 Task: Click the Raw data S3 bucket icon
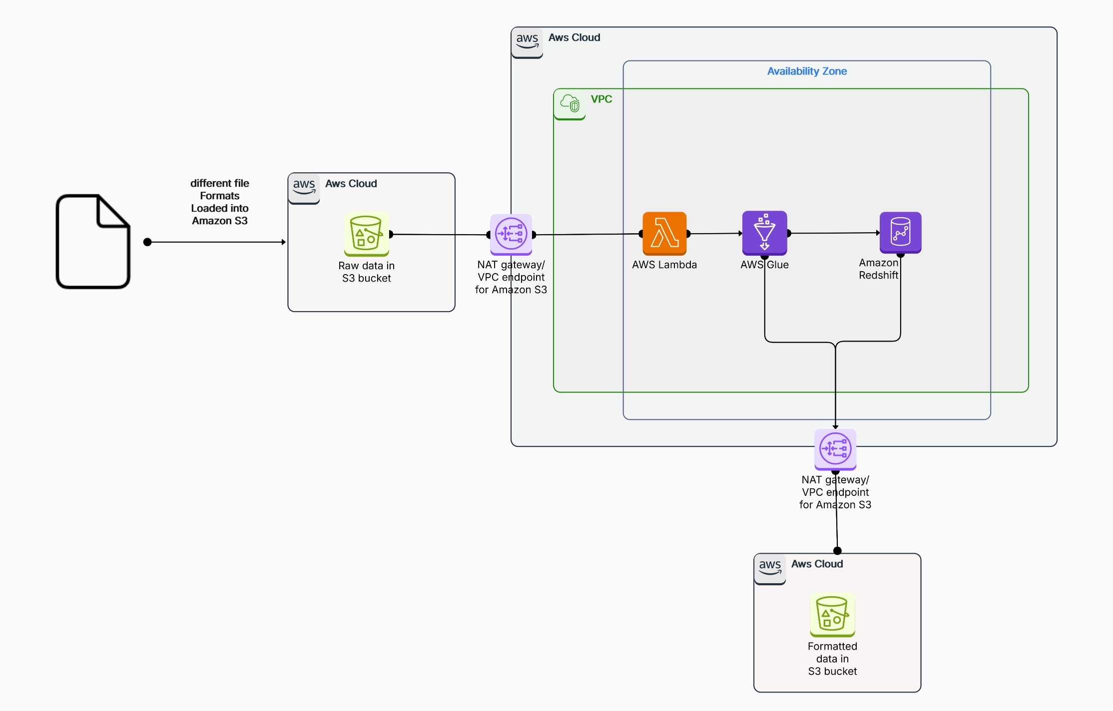click(x=366, y=234)
